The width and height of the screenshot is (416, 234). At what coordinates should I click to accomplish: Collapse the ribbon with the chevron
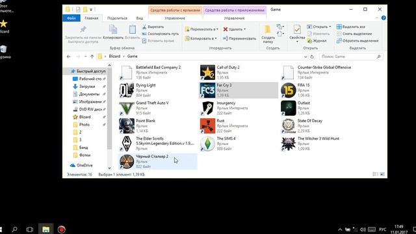click(x=377, y=18)
